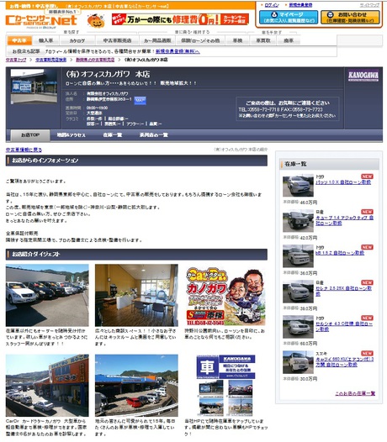This screenshot has width=387, height=442.
Task: Select the 在庫一覧 tab
Action: pyautogui.click(x=113, y=135)
